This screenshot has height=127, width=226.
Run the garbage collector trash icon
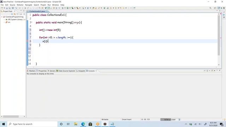[x=179, y=120]
